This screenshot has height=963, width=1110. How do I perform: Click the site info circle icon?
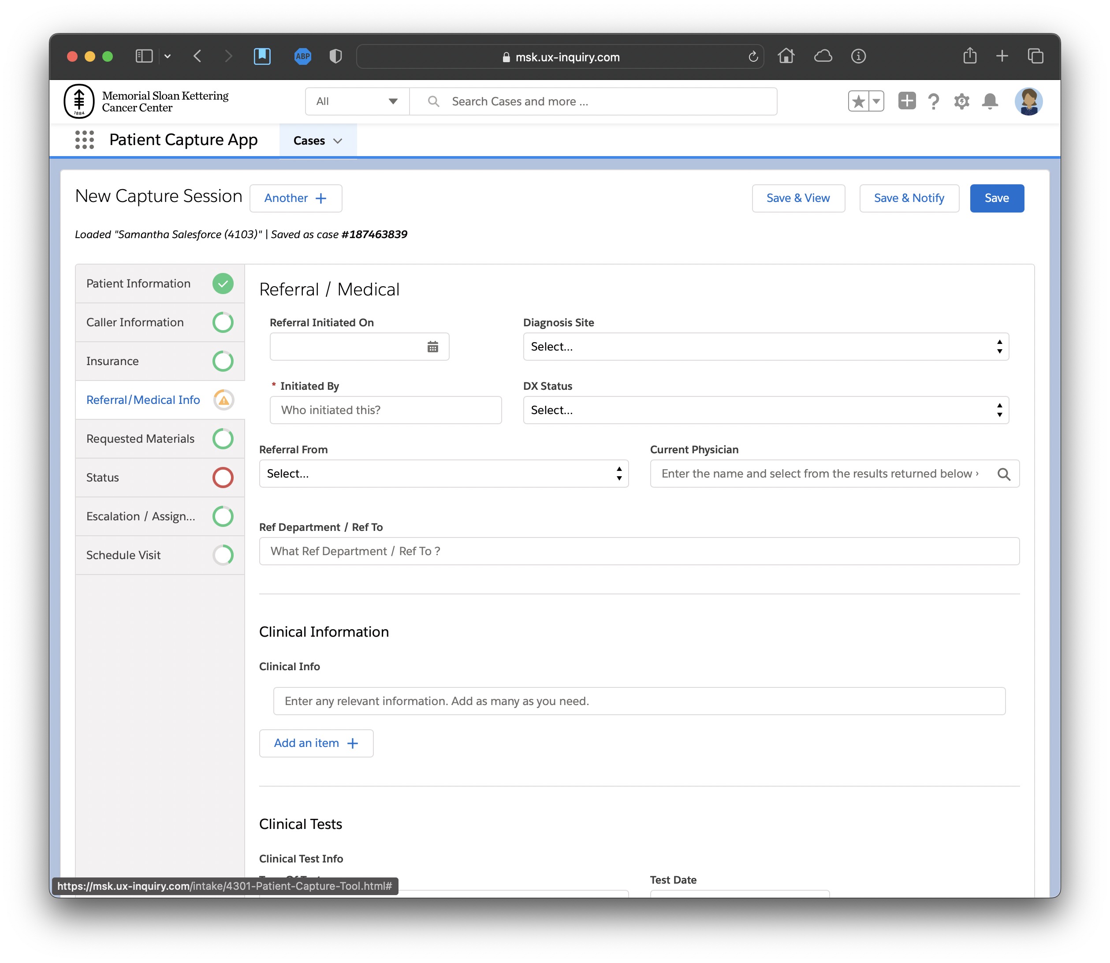[x=859, y=56]
